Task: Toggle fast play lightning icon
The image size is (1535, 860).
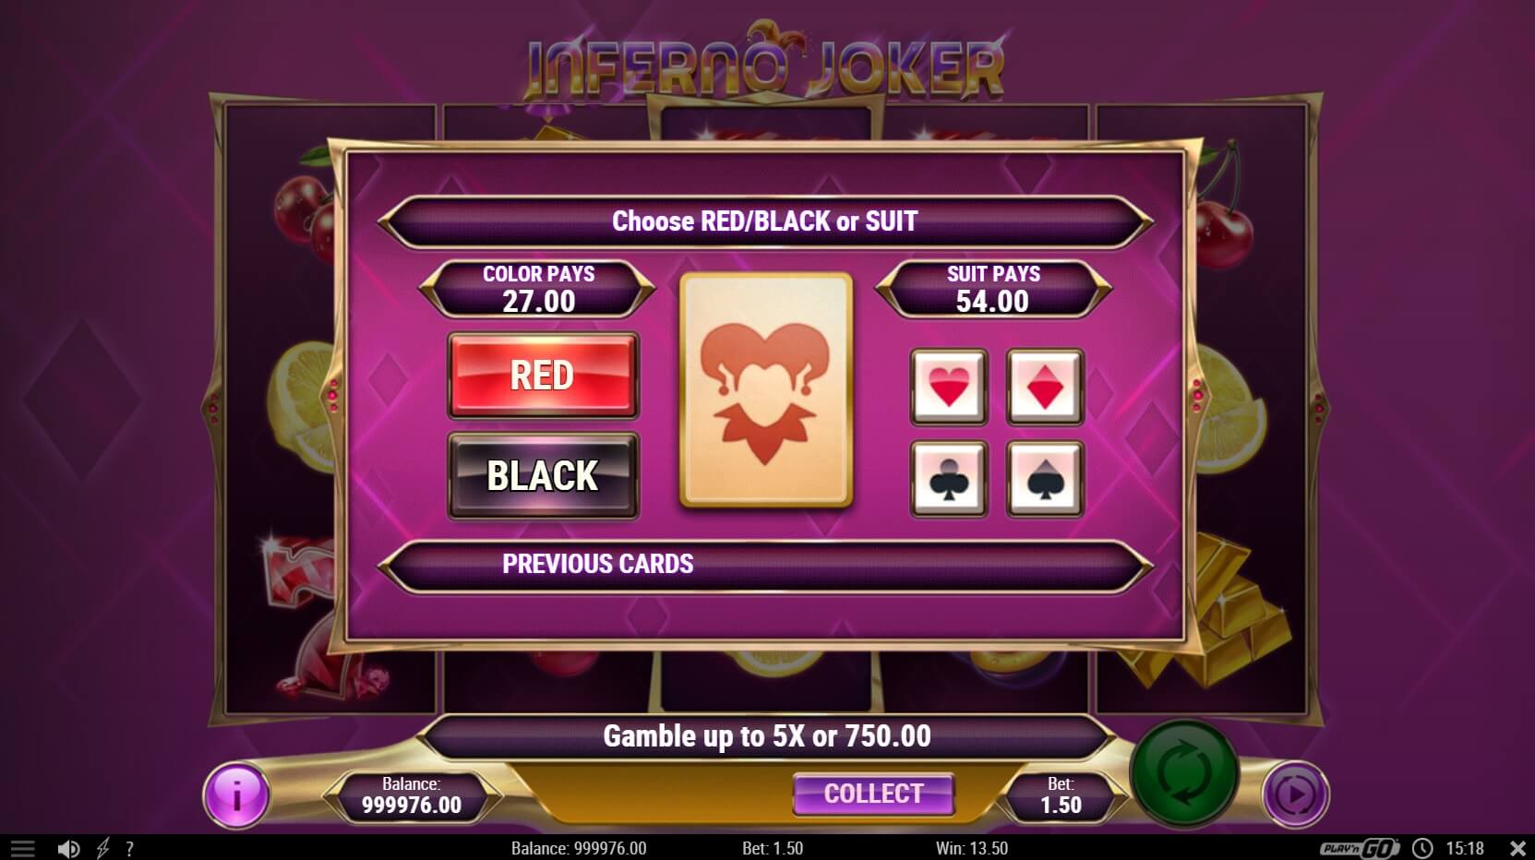Action: click(102, 848)
